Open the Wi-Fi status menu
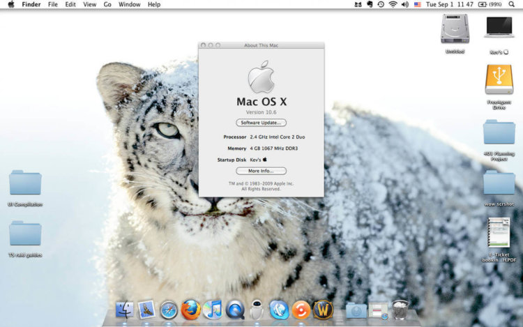Viewport: 523px width, 327px height. pyautogui.click(x=393, y=4)
